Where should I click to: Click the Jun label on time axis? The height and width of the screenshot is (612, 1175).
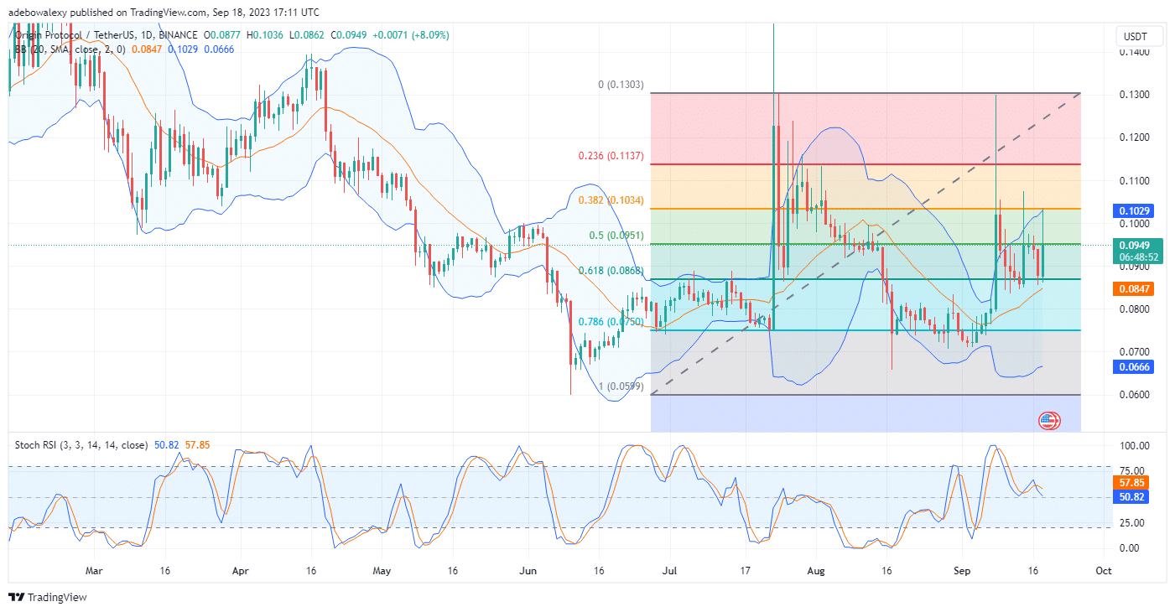click(x=528, y=570)
